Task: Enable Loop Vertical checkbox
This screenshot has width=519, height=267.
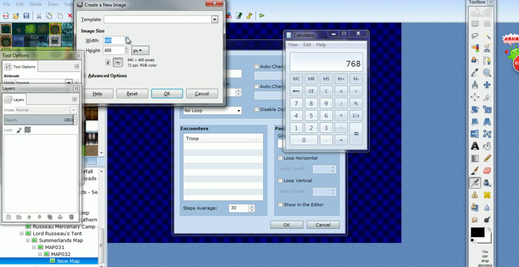Action: tap(280, 181)
